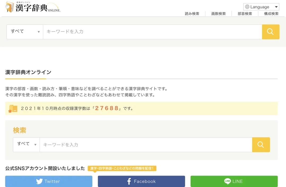Image resolution: width=286 pixels, height=187 pixels.
Task: Click the LINE speech bubble icon
Action: click(x=227, y=181)
